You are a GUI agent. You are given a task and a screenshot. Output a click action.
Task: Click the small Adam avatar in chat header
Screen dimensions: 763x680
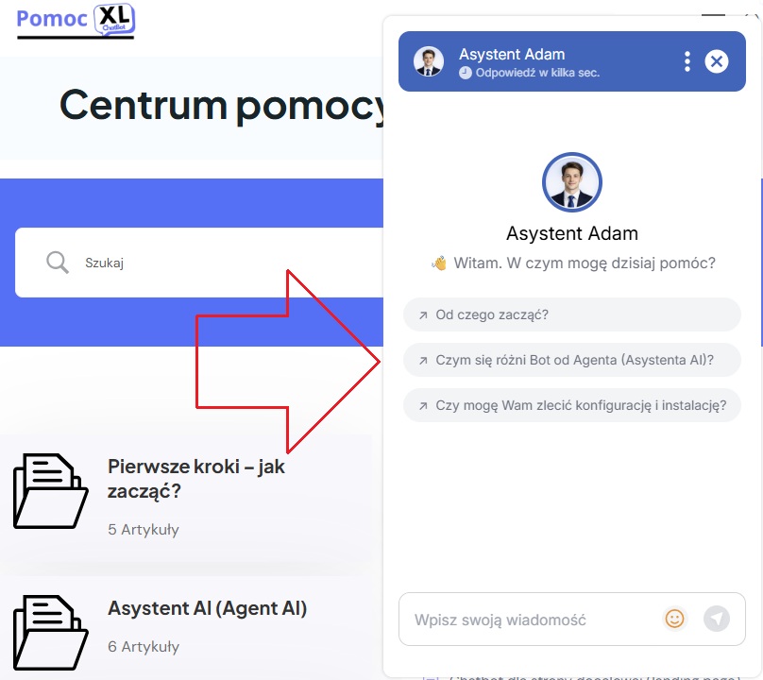(x=428, y=61)
